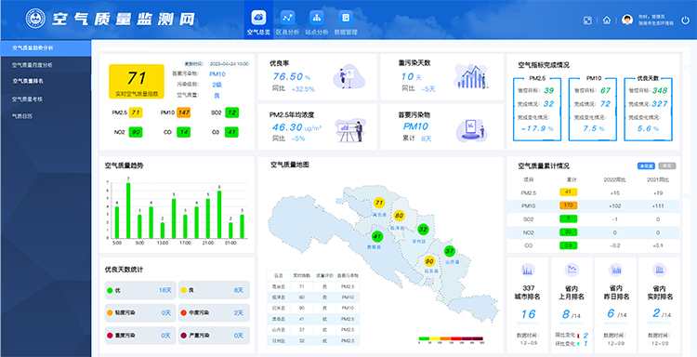
Task: Click the green SO2 value 12 badge
Action: coord(231,112)
